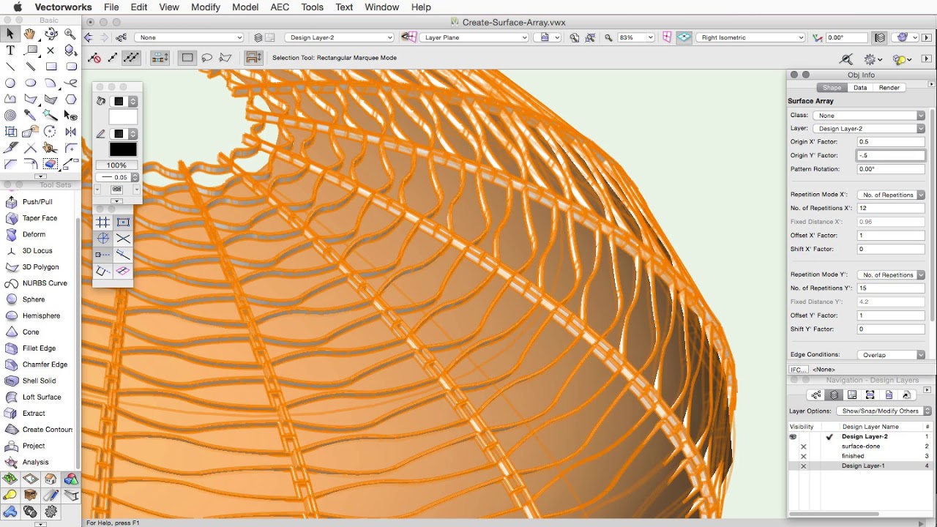Open the AEC menu
This screenshot has width=937, height=527.
(280, 7)
